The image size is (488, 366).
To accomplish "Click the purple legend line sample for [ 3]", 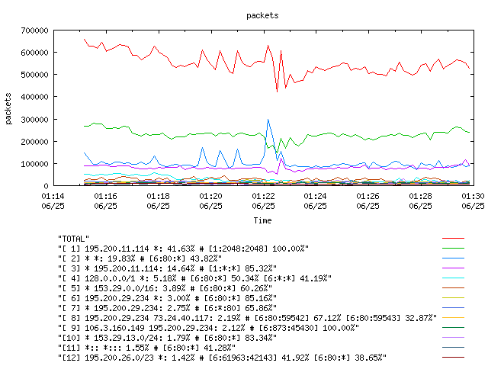I will (453, 268).
